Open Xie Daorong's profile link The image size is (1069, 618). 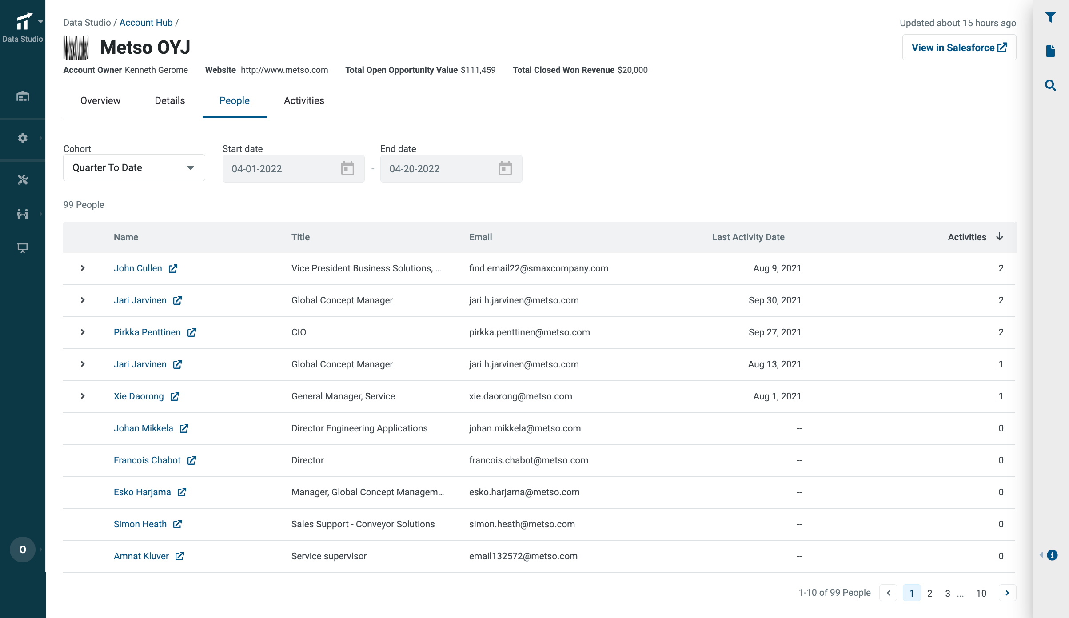click(x=139, y=396)
